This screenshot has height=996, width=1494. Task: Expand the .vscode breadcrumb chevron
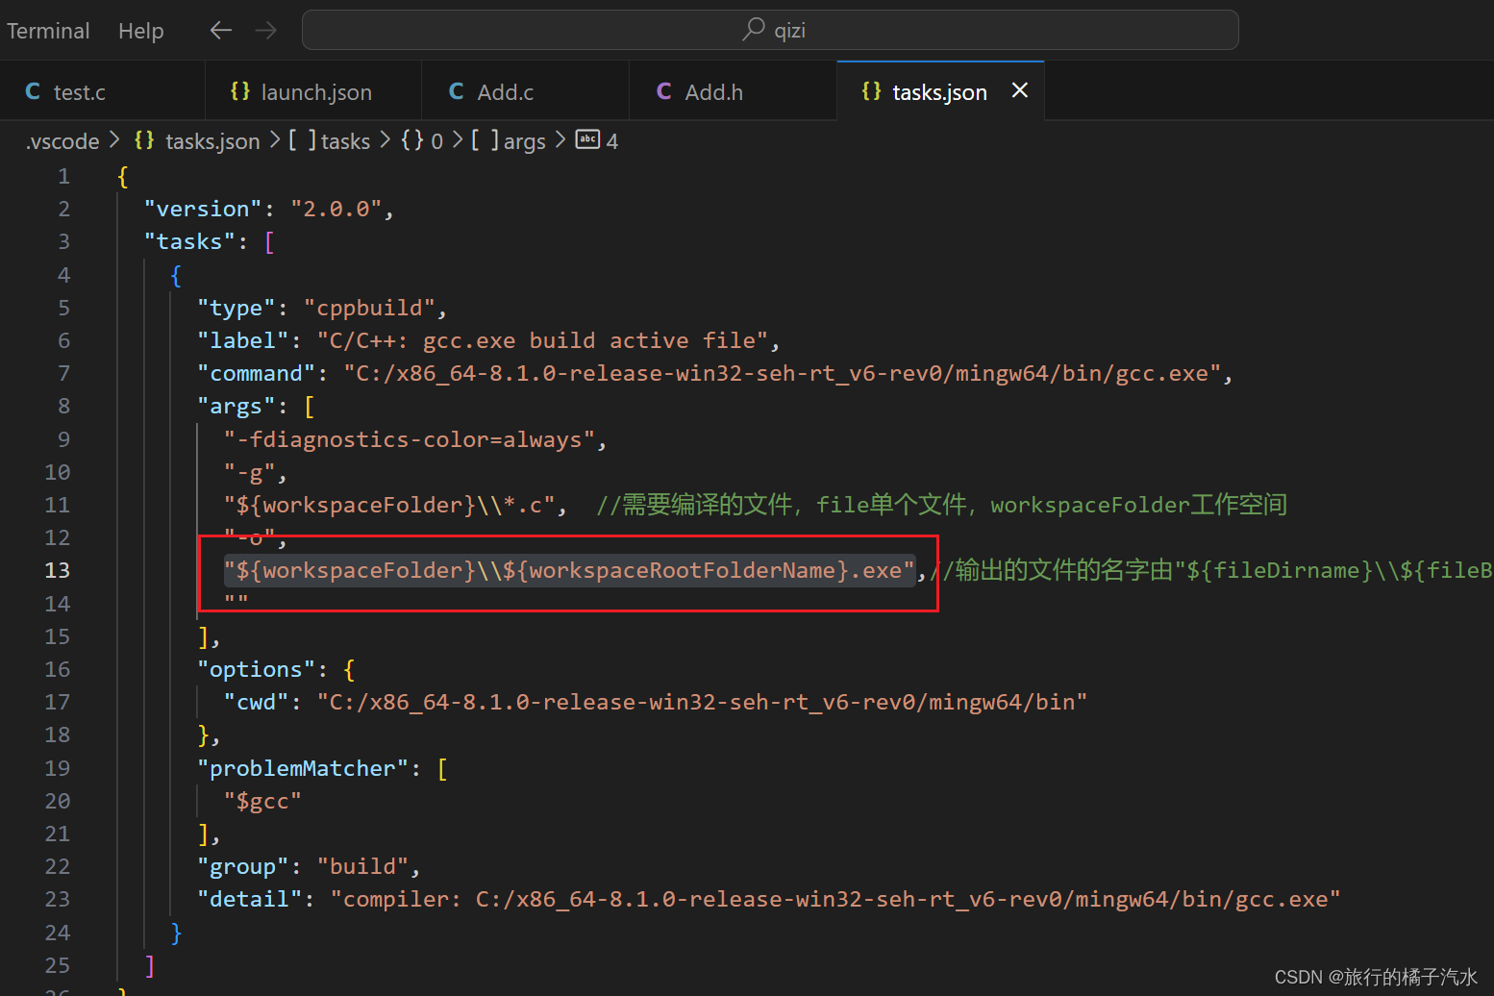pyautogui.click(x=113, y=140)
